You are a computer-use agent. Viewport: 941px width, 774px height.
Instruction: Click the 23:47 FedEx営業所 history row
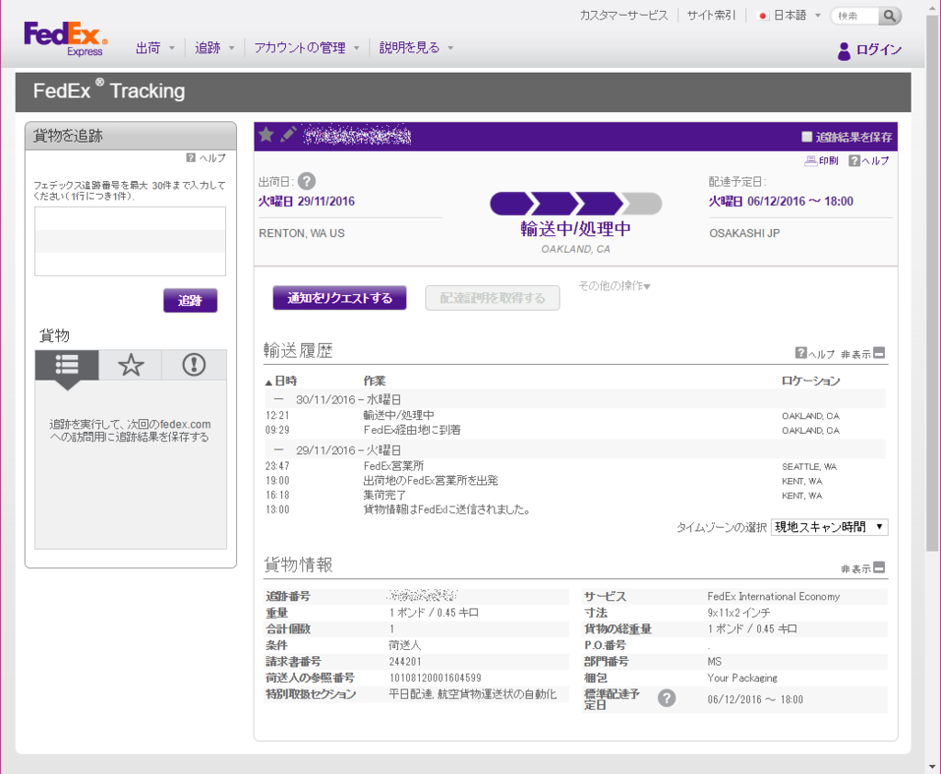[575, 466]
